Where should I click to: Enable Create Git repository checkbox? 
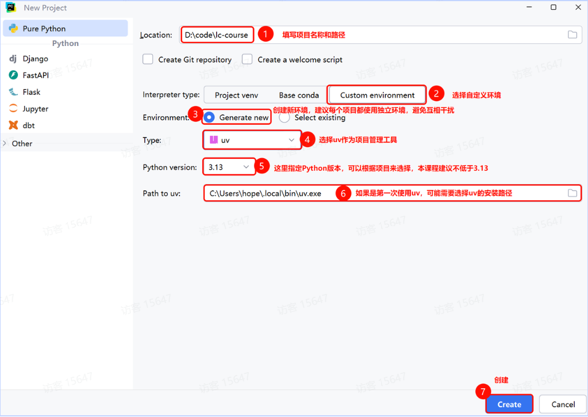click(148, 59)
